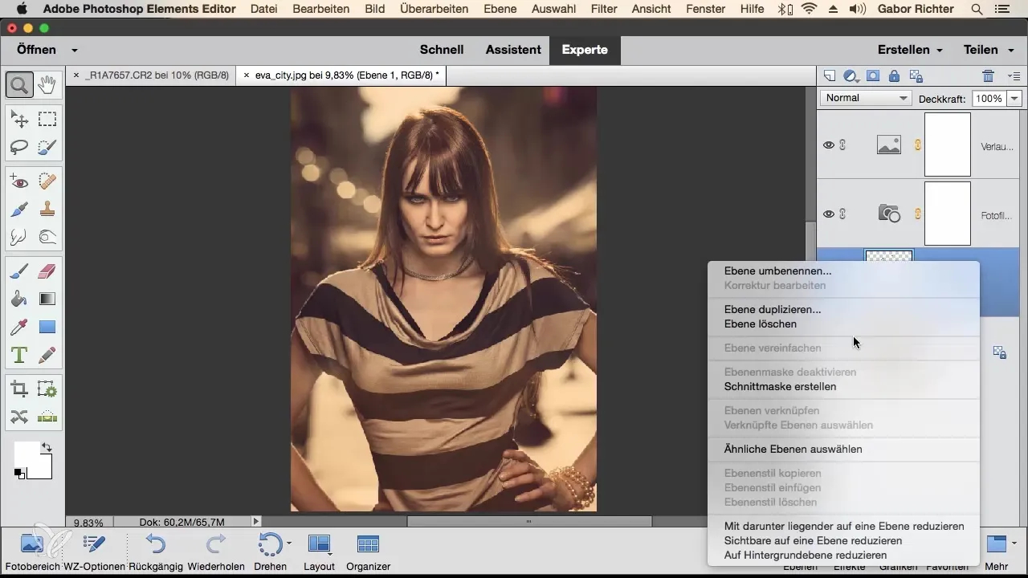
Task: Toggle layer link next to Verlauf eye
Action: coord(842,145)
